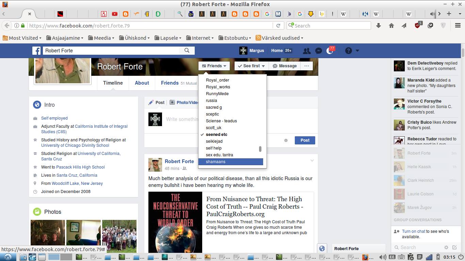Click the Facebook search magnifier button
Screen dimensions: 465x261
tap(187, 51)
